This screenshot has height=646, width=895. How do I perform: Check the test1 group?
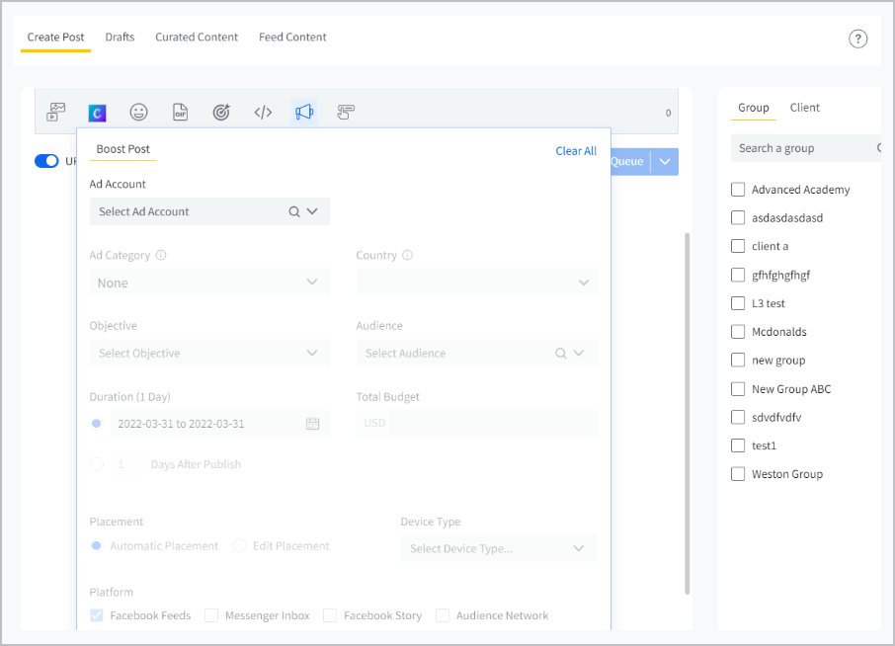pos(738,445)
